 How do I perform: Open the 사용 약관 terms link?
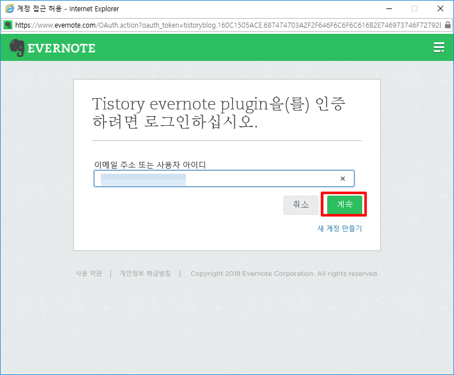[88, 273]
